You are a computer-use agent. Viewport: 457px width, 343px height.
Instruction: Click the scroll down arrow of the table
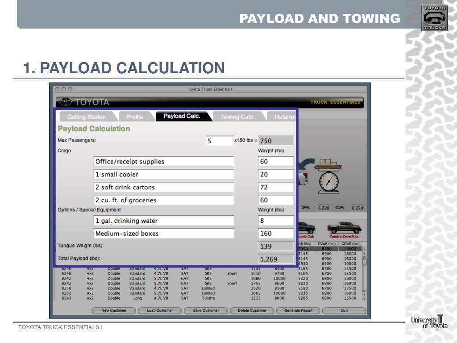tap(364, 298)
